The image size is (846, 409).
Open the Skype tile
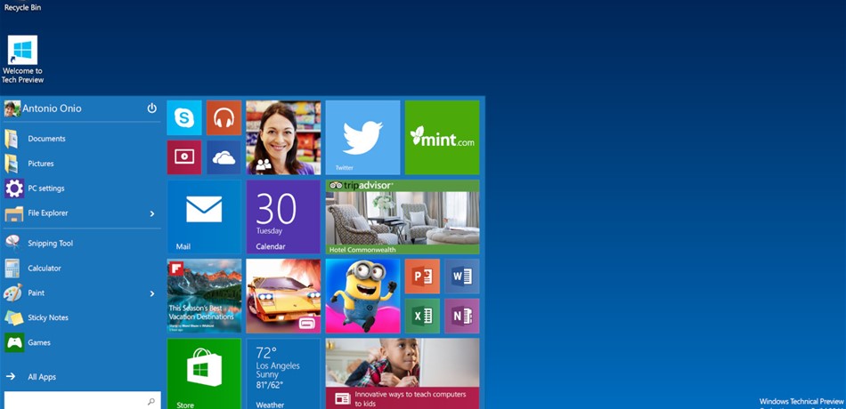click(184, 117)
